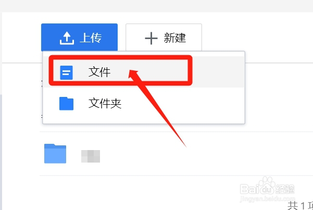Open the 上传 upload dropdown button
This screenshot has height=210, width=313.
tap(80, 38)
